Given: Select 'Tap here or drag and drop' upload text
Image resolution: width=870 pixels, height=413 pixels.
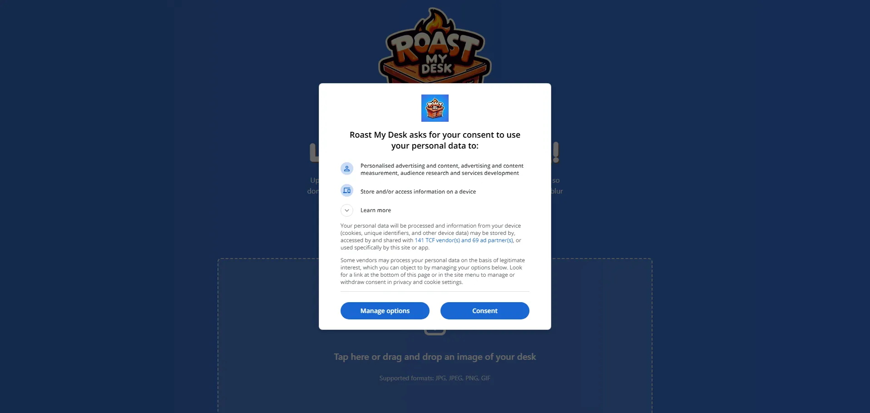Looking at the screenshot, I should [x=435, y=357].
